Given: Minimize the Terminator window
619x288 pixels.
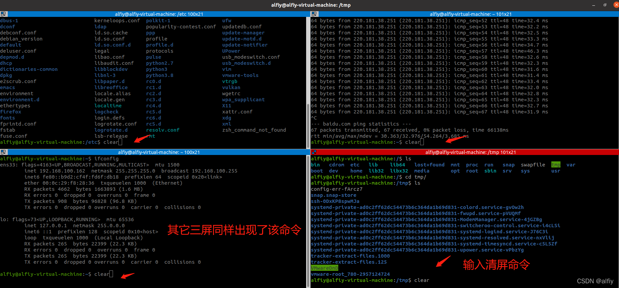Looking at the screenshot, I should pos(594,5).
